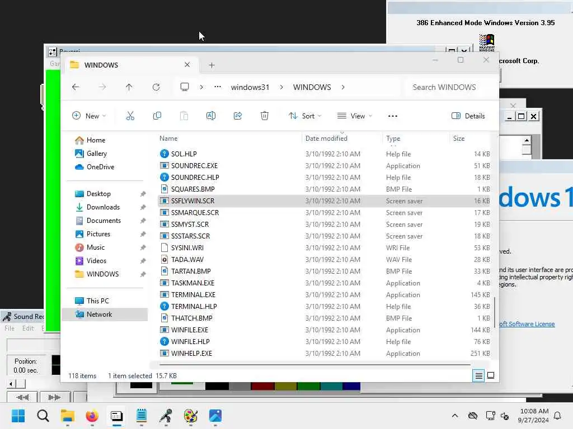
Task: Open Home in navigation pane
Action: point(96,140)
